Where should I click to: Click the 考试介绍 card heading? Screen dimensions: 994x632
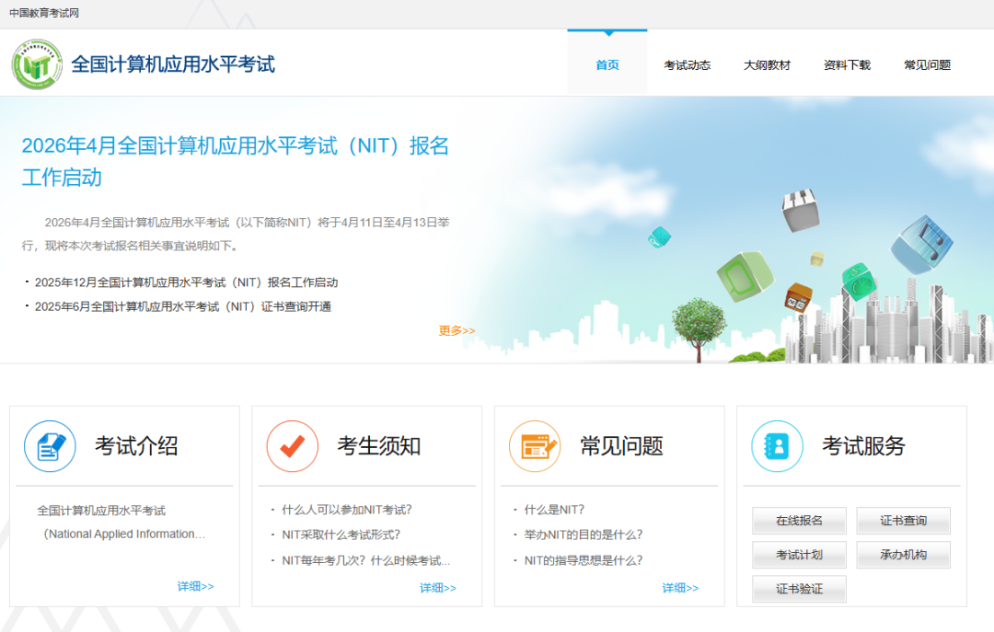coord(136,446)
